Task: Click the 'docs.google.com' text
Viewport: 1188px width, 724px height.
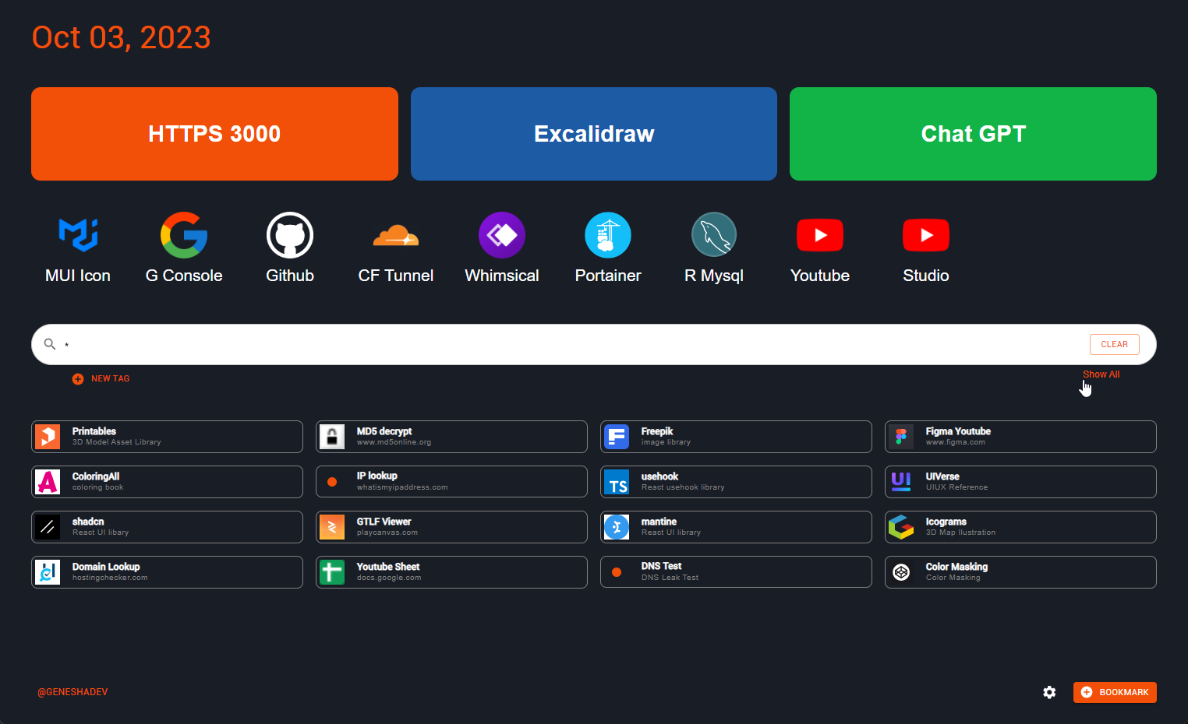Action: pyautogui.click(x=389, y=578)
